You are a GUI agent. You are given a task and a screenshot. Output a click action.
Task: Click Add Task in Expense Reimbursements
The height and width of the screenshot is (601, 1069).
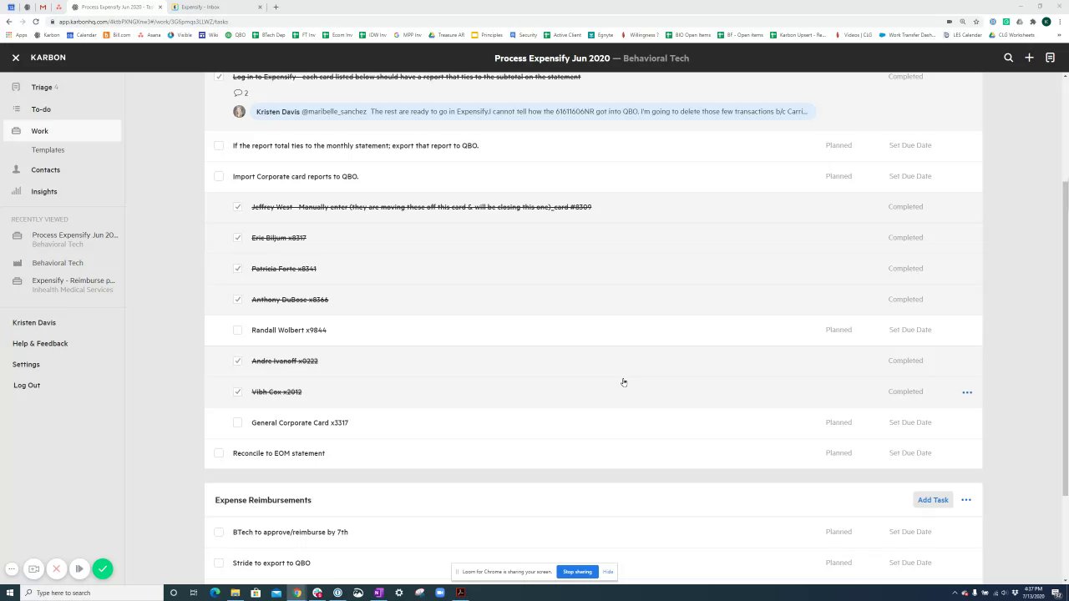click(x=933, y=500)
